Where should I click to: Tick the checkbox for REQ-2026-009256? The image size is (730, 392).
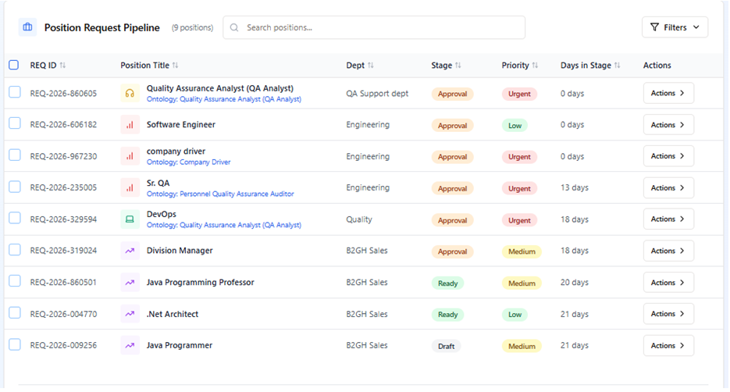tap(15, 344)
